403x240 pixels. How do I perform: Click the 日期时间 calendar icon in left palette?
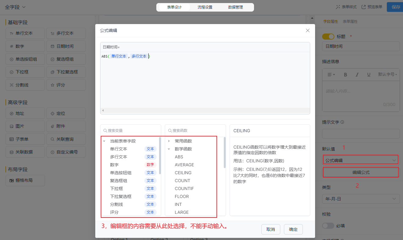(53, 46)
